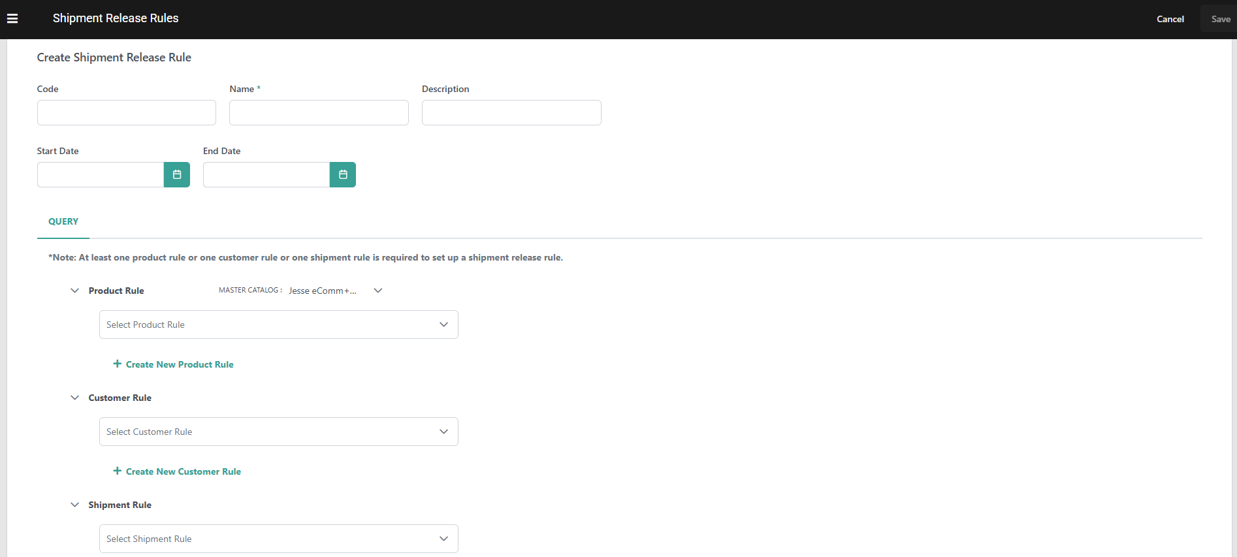Open the Select Product Rule dropdown

click(279, 325)
